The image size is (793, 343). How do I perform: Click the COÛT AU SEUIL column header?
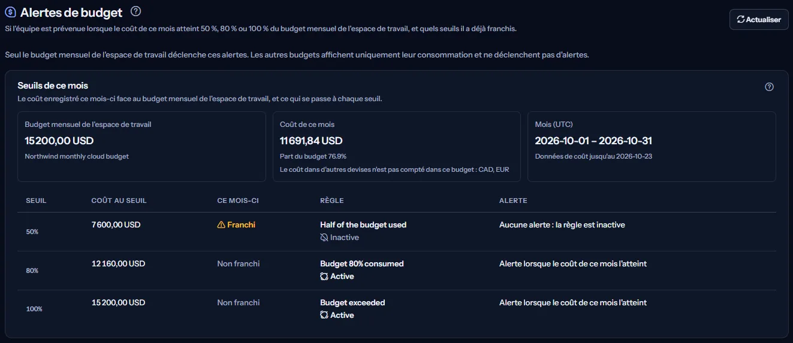click(x=119, y=201)
